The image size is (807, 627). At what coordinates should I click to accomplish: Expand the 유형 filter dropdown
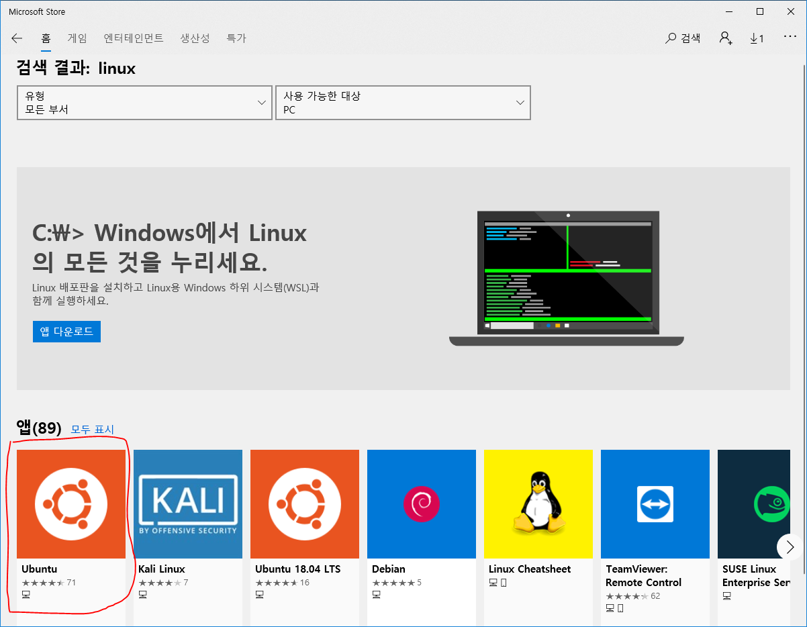pyautogui.click(x=144, y=103)
